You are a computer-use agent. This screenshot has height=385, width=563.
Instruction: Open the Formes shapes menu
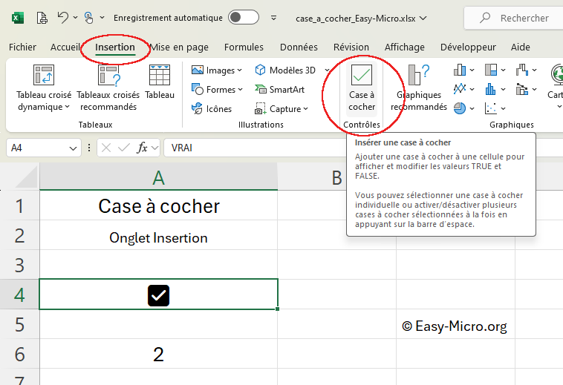[217, 89]
